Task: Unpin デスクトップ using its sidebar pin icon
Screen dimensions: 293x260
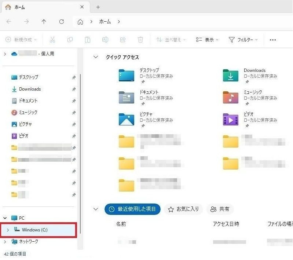Action: click(74, 77)
